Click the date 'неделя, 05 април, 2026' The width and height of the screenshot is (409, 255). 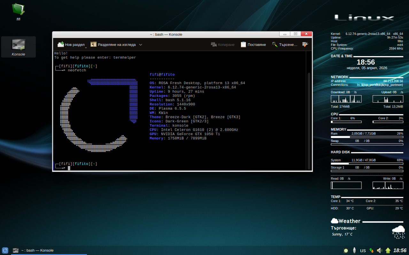[x=367, y=68]
